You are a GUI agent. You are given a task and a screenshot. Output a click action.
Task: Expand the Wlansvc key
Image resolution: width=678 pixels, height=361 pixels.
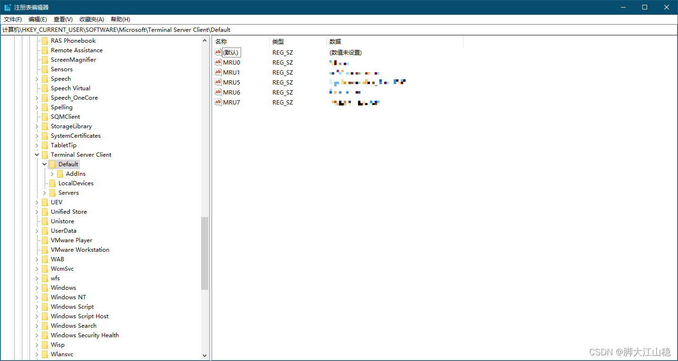pos(37,354)
